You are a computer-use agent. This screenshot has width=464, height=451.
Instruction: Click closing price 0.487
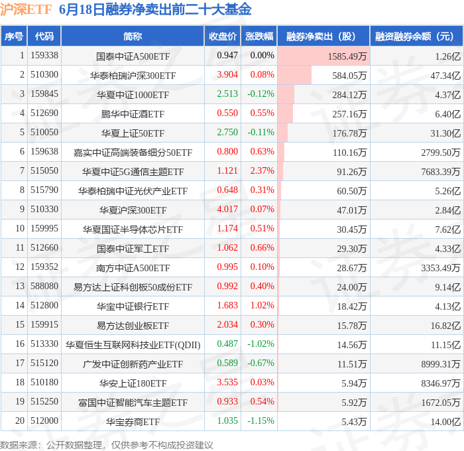[x=227, y=344]
